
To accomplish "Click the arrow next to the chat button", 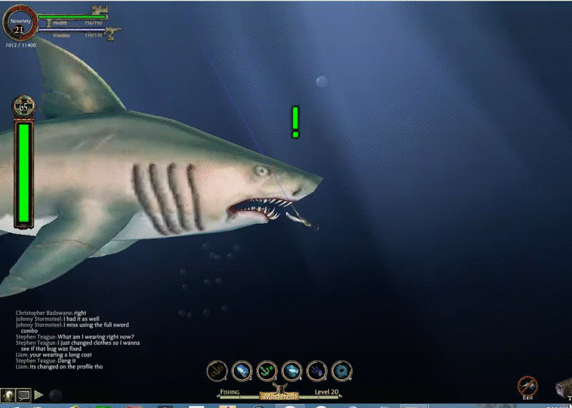I will 39,395.
